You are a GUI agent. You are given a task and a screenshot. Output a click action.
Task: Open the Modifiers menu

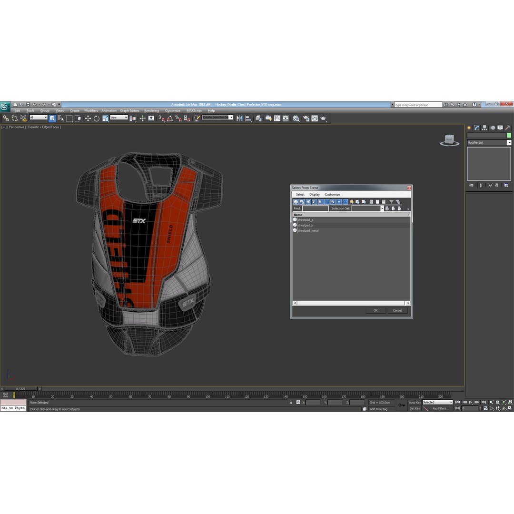(x=91, y=111)
